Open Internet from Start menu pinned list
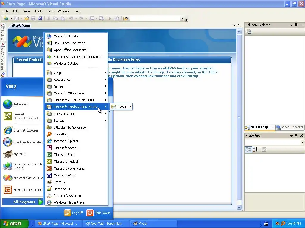Screen dimensions: 305x228 coord(22,104)
